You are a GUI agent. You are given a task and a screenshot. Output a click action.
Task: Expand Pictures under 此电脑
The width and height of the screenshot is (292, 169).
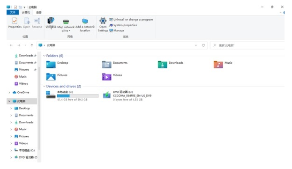11,136
